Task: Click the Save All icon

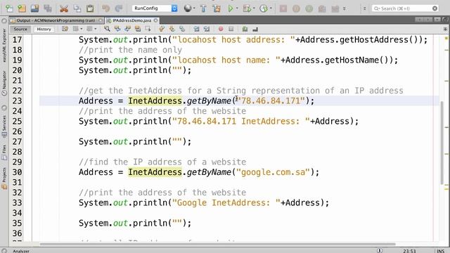Action: pos(48,8)
